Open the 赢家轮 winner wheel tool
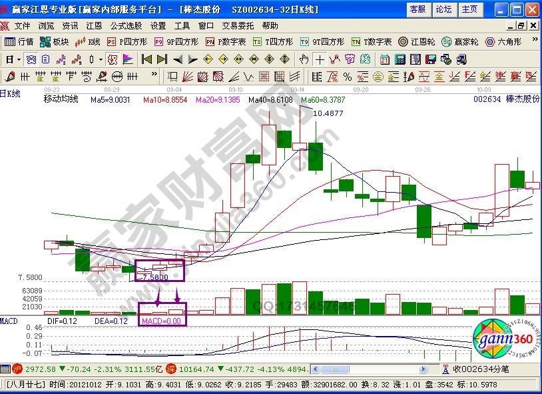This screenshot has width=542, height=394. tap(460, 41)
